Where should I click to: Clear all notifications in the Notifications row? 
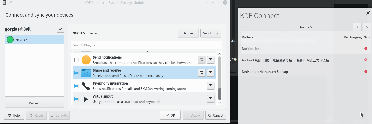pyautogui.click(x=366, y=49)
